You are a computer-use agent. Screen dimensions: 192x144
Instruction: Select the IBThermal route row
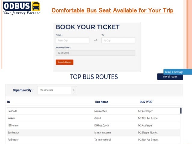click(x=93, y=125)
